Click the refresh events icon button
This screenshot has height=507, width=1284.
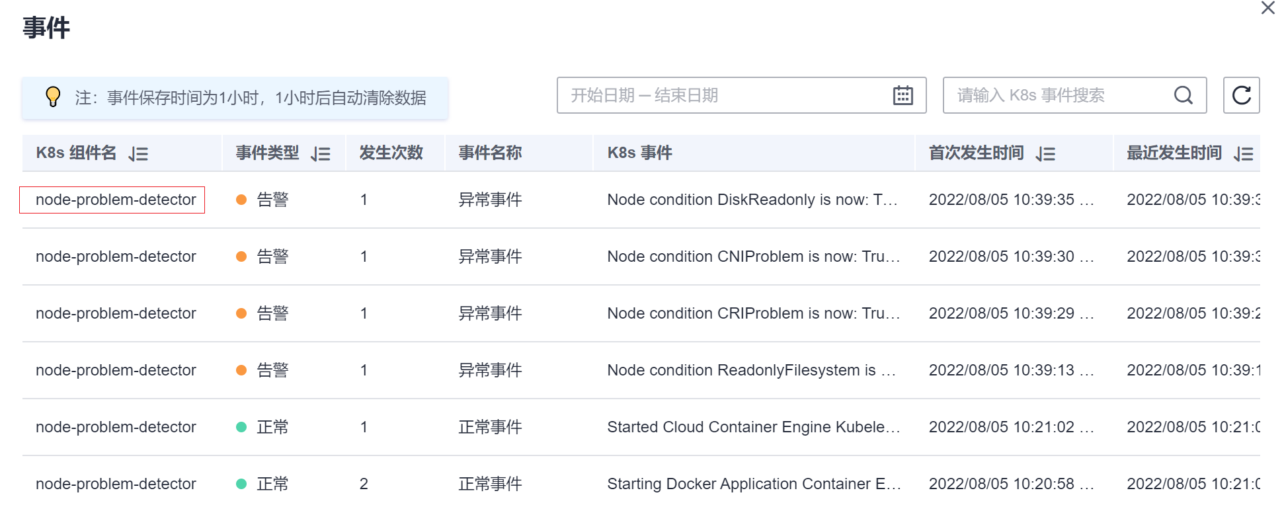(1241, 95)
